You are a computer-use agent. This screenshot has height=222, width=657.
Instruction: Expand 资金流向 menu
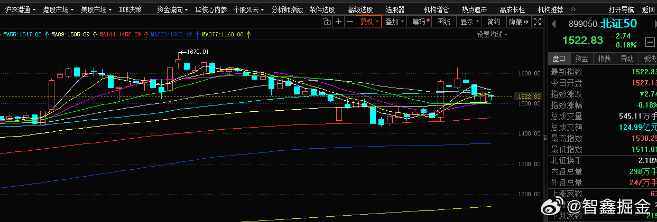172,9
